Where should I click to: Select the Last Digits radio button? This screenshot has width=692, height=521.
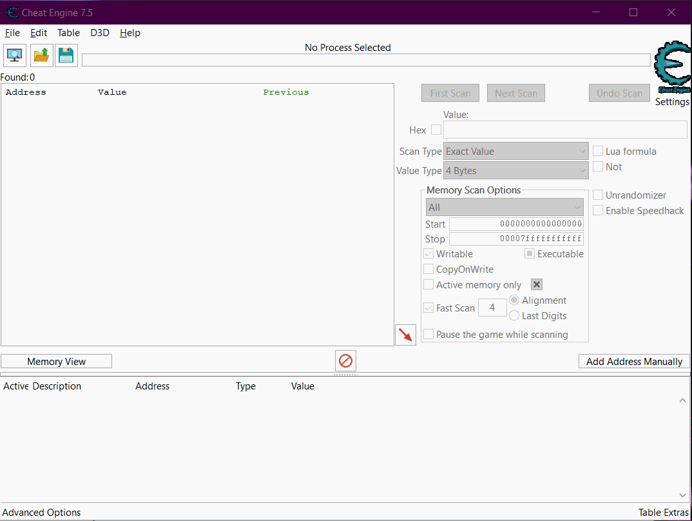pos(514,316)
